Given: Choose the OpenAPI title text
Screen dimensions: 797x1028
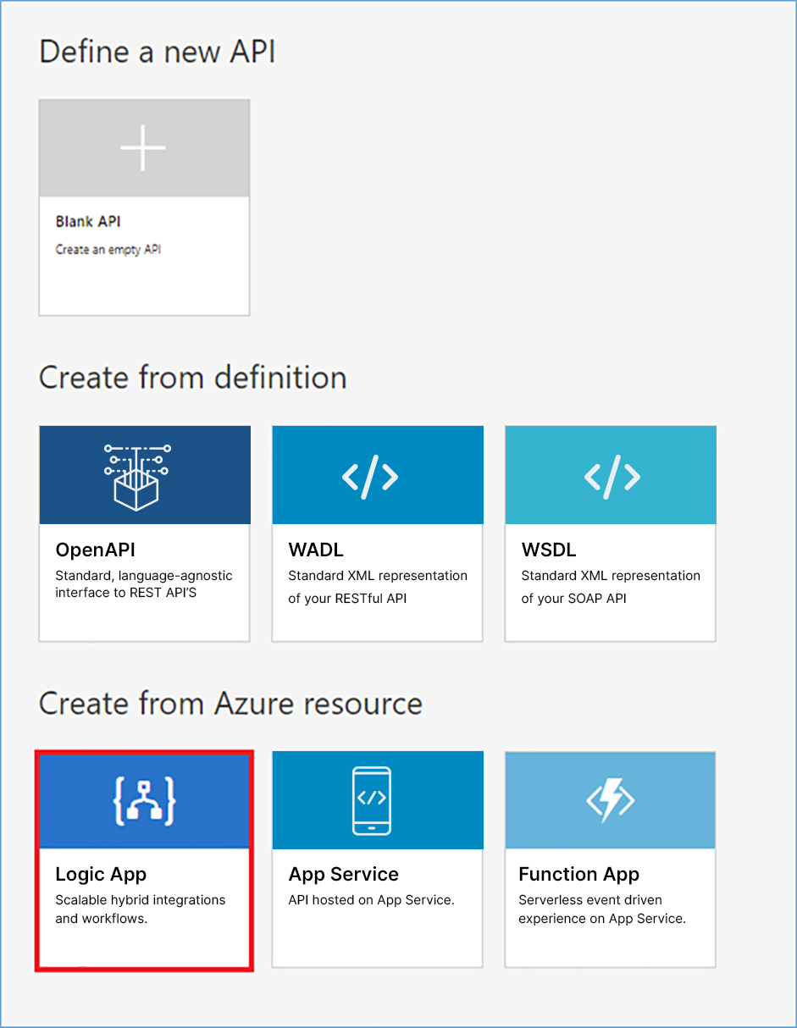Looking at the screenshot, I should [96, 550].
